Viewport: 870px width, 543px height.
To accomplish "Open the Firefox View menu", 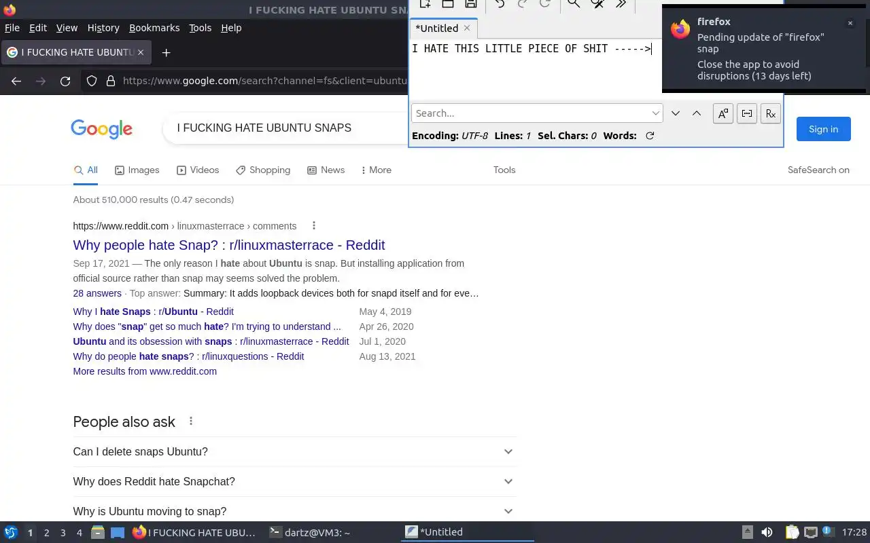I will [x=67, y=28].
